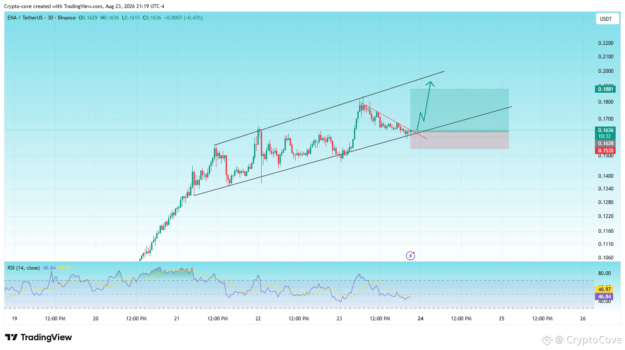
Task: Click the 0.1060 price axis tick
Action: point(606,258)
